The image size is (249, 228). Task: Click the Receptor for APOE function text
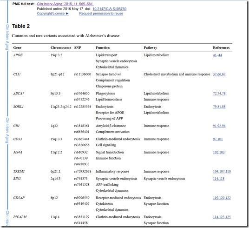[x=110, y=113]
